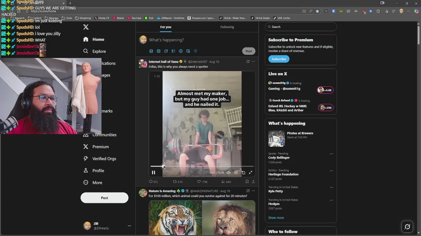The image size is (421, 236).
Task: Click the grey Post button in composer
Action: [x=249, y=51]
